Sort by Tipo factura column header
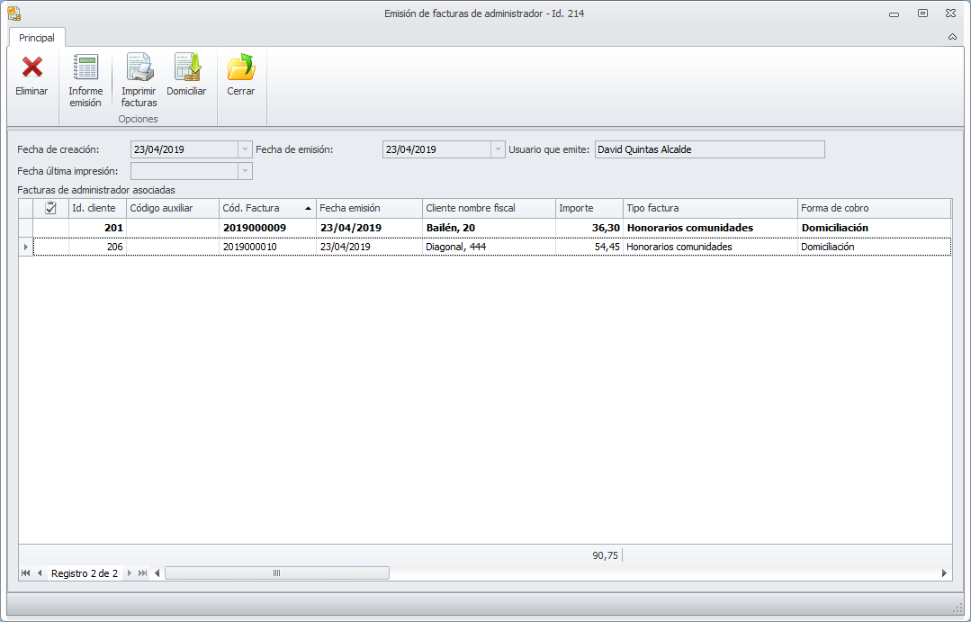 (710, 208)
